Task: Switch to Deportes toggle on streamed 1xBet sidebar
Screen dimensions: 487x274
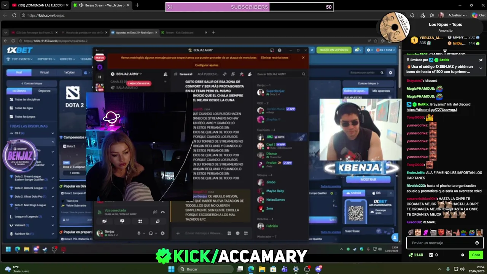Action: [x=44, y=91]
